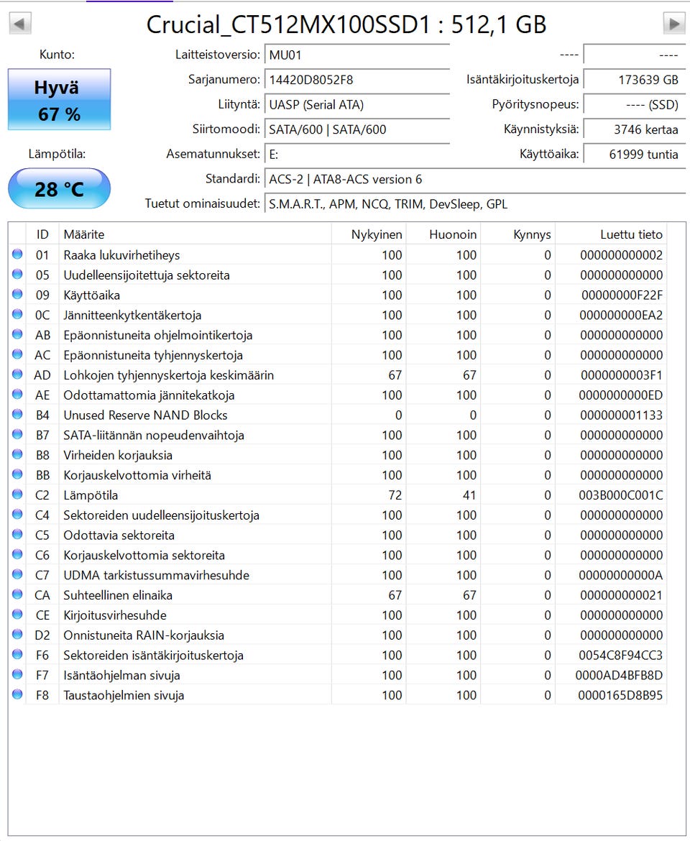Click status orb for Uudelleensijoitettuja sektoreita
Image resolution: width=690 pixels, height=841 pixels.
tap(17, 274)
